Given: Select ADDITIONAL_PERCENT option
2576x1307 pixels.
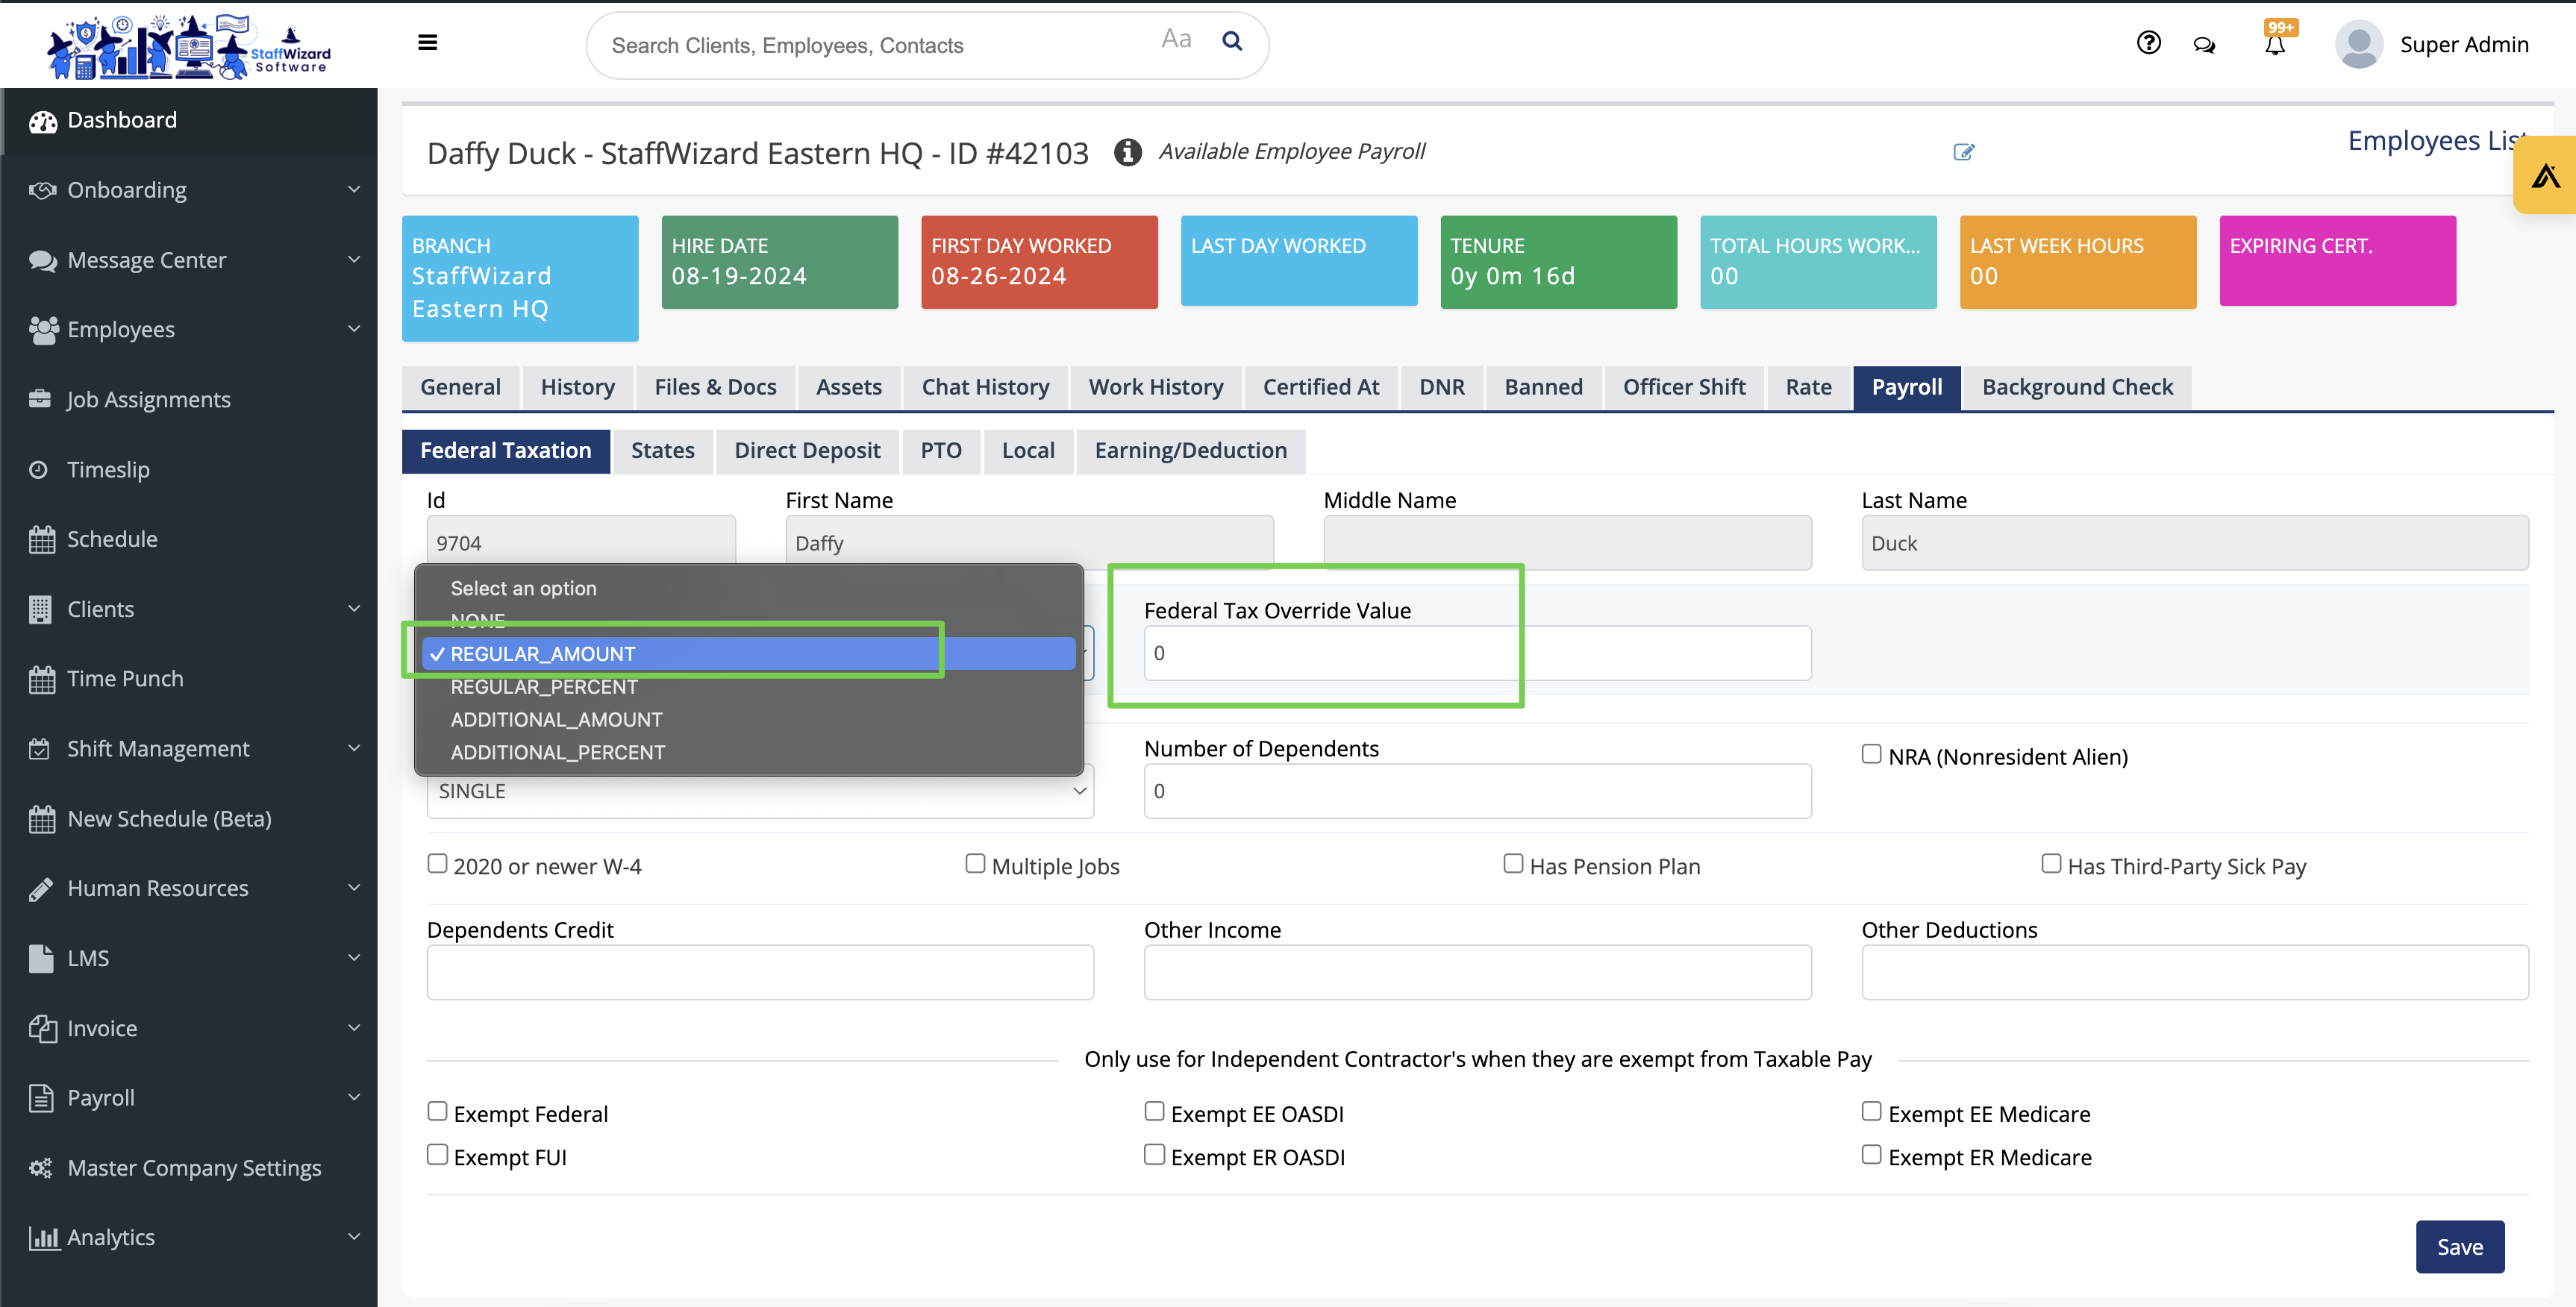Looking at the screenshot, I should 749,753.
